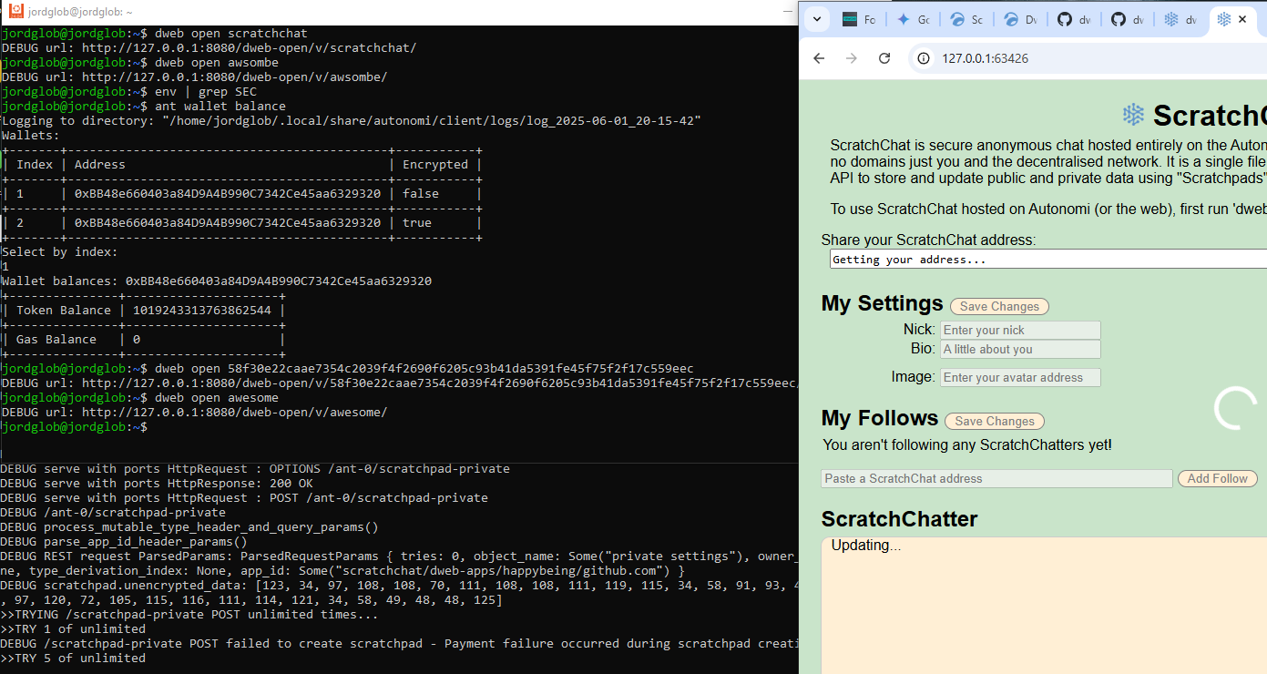Viewport: 1267px width, 674px height.
Task: Switch to the 'Fo' browser tab
Action: 858,19
